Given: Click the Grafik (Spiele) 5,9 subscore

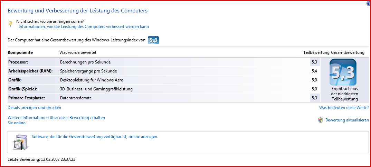Looking at the screenshot, I should coord(314,89).
